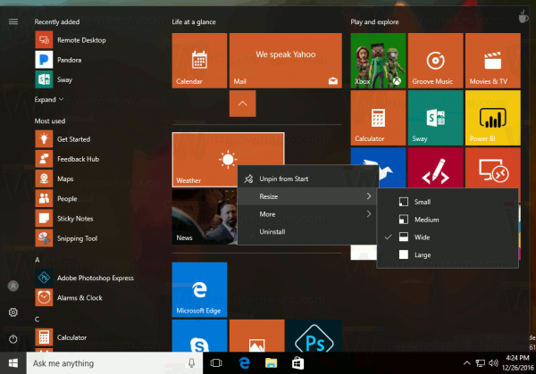The image size is (536, 374).
Task: Click the Life at a glance group title
Action: tap(194, 21)
